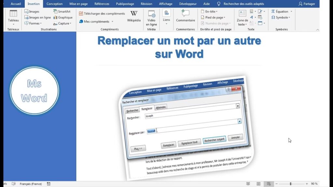Viewport: 333px width, 187px height.
Task: Click the Français (France) language indicator
Action: click(x=31, y=184)
